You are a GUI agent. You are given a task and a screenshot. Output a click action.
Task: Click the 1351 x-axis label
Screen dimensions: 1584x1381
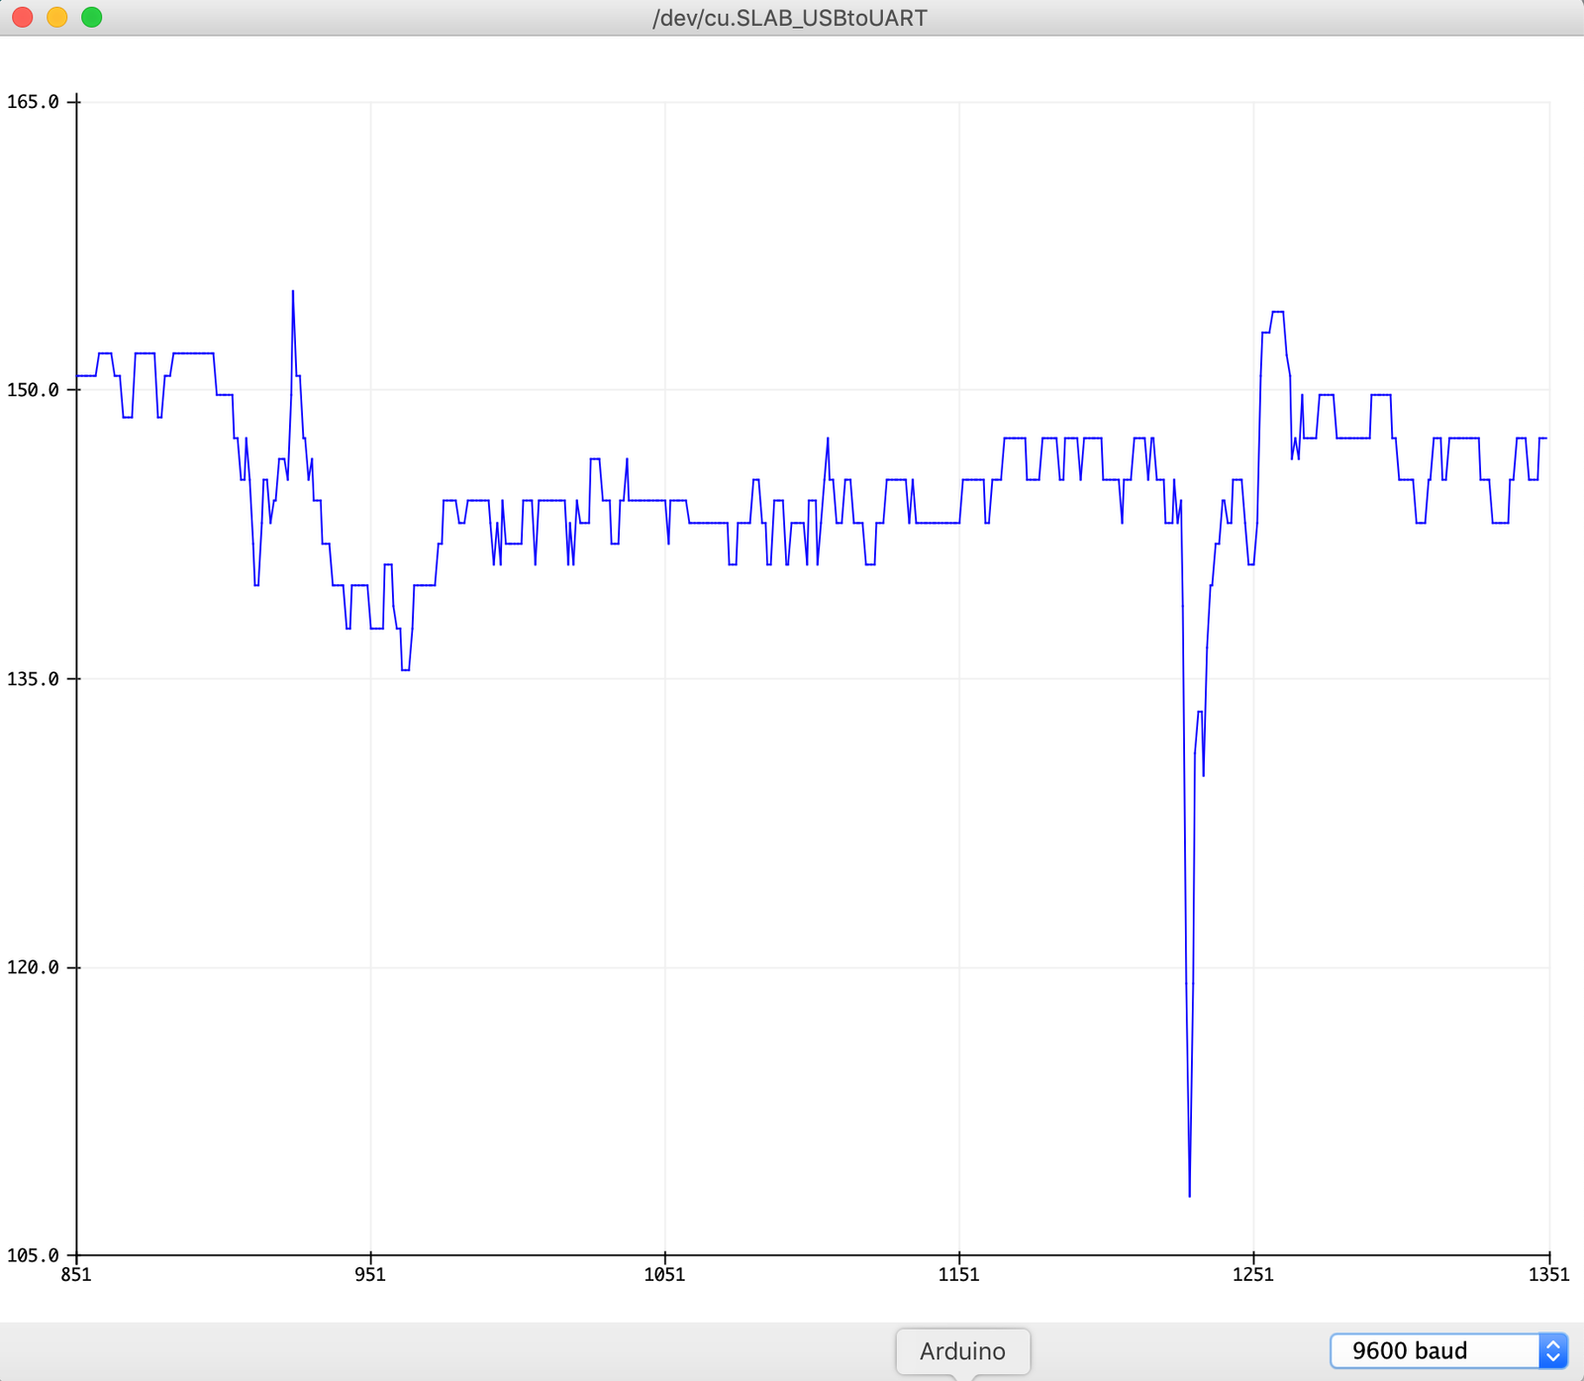(1548, 1274)
